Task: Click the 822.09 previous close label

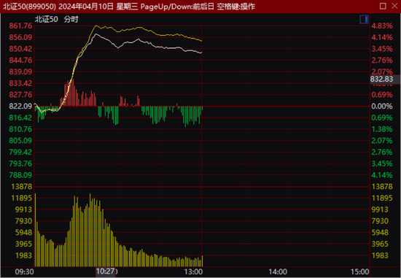Action: pyautogui.click(x=20, y=106)
